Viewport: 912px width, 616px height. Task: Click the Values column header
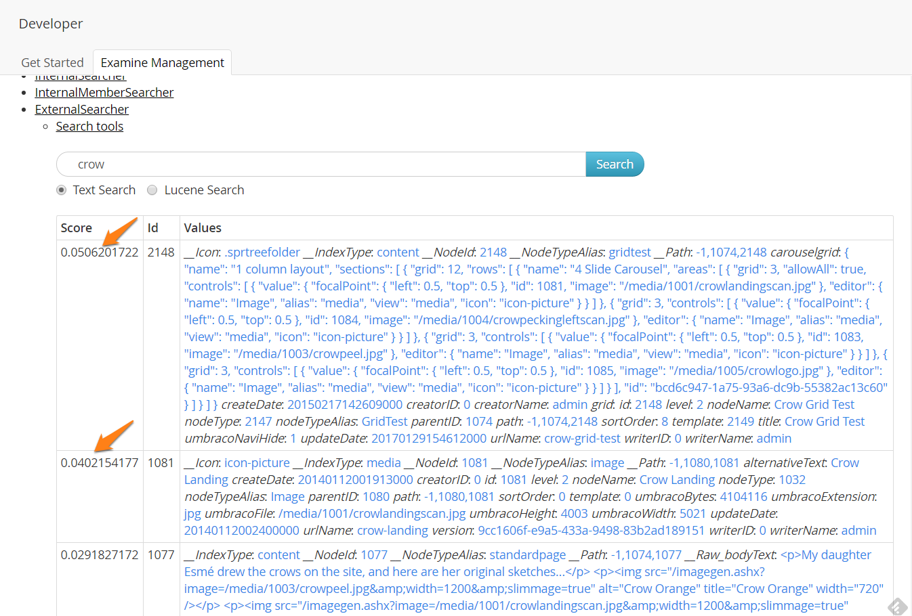click(203, 228)
